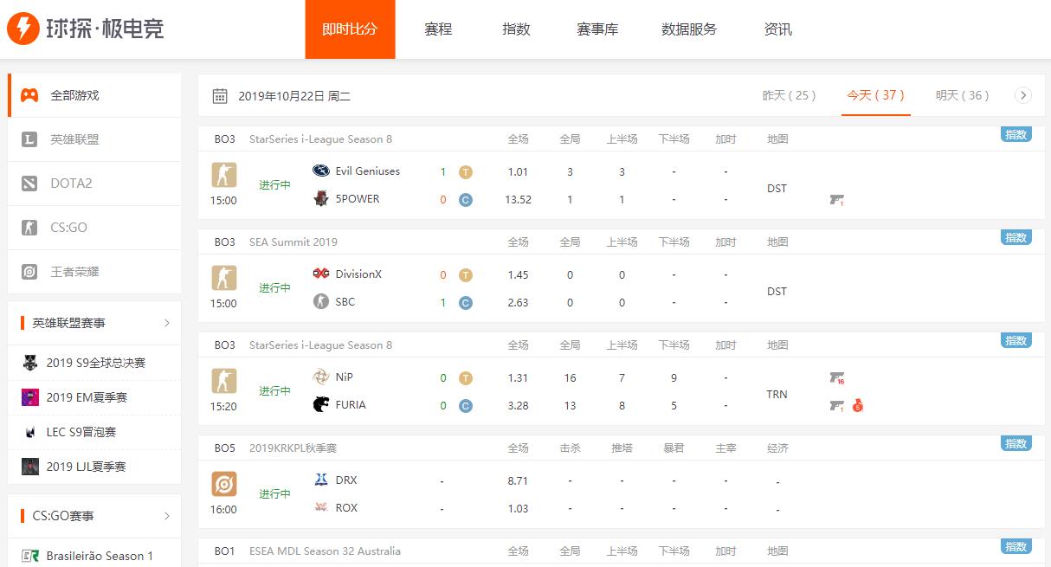Click 指数 button for NiP vs FURIA match
The width and height of the screenshot is (1051, 567).
click(x=1016, y=341)
